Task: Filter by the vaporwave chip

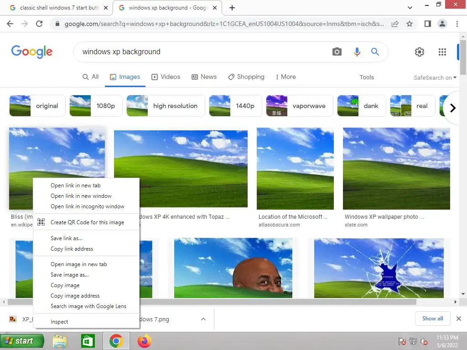Action: coord(299,106)
